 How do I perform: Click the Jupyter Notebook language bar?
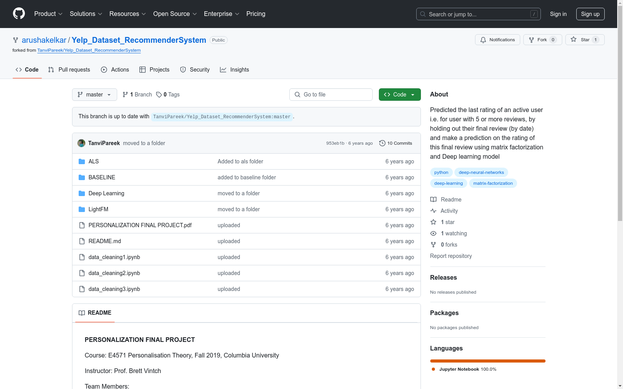(487, 361)
